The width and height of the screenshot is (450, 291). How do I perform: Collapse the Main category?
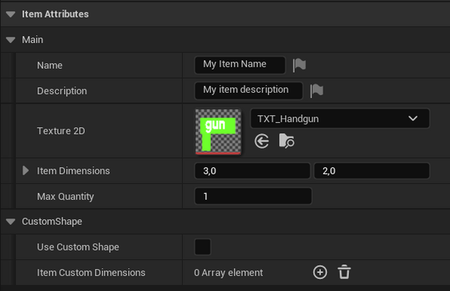point(11,40)
